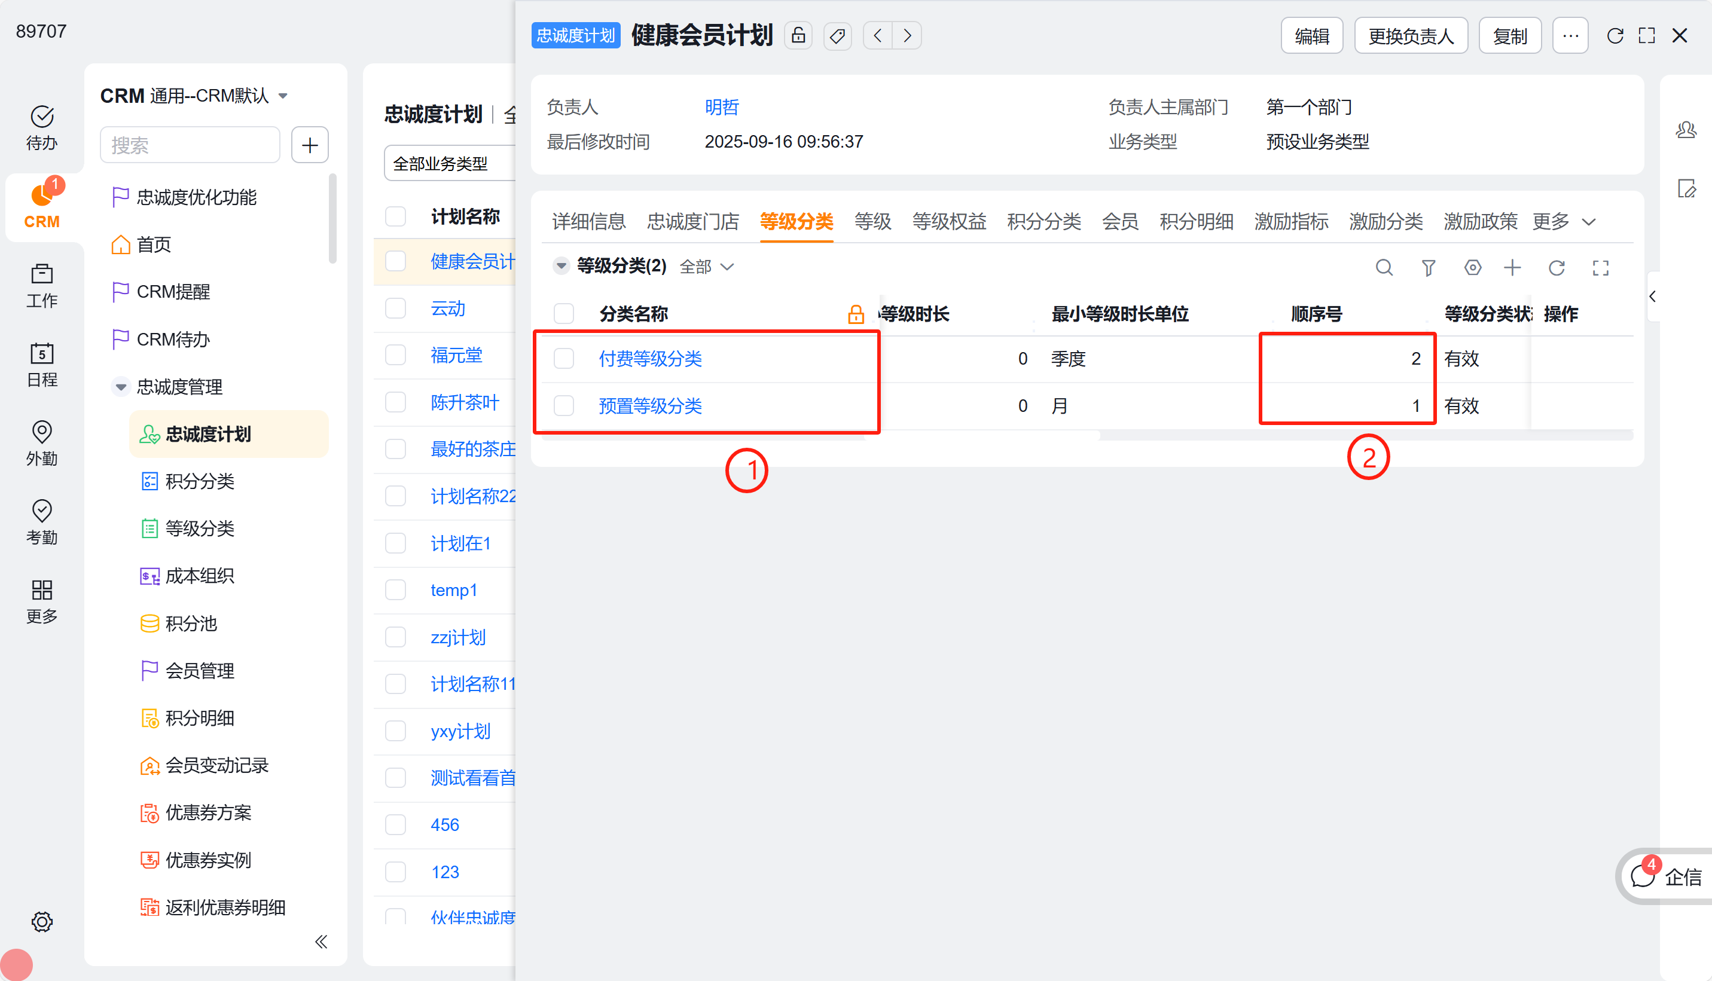
Task: Open the filter funnel icon
Action: [x=1428, y=267]
